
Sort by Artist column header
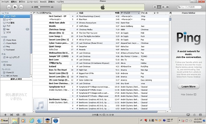(x=130, y=13)
